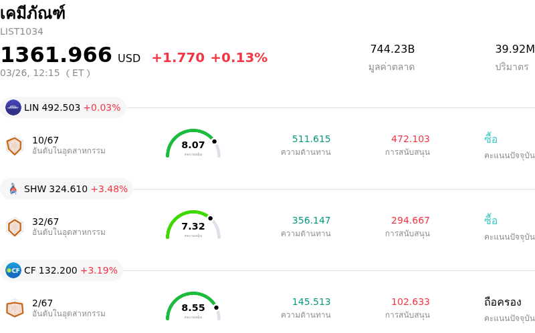Click the เคมีภัณฑ์ sector heading
The height and width of the screenshot is (333, 535).
tap(33, 13)
